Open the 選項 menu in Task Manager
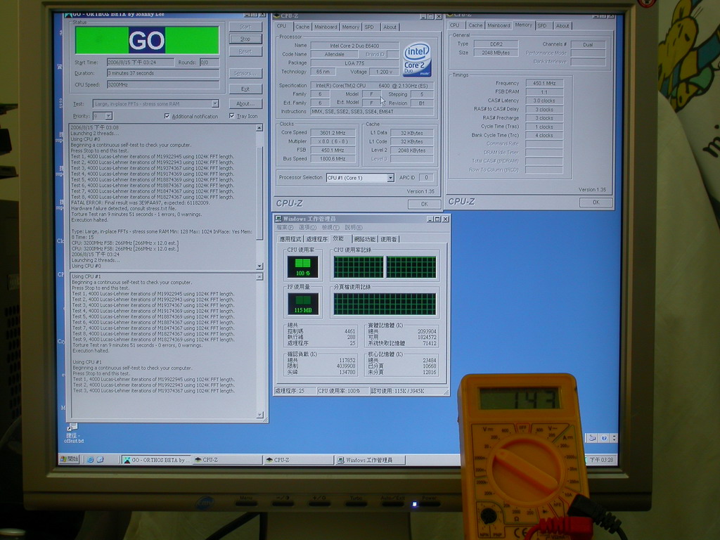720x540 pixels. point(307,228)
